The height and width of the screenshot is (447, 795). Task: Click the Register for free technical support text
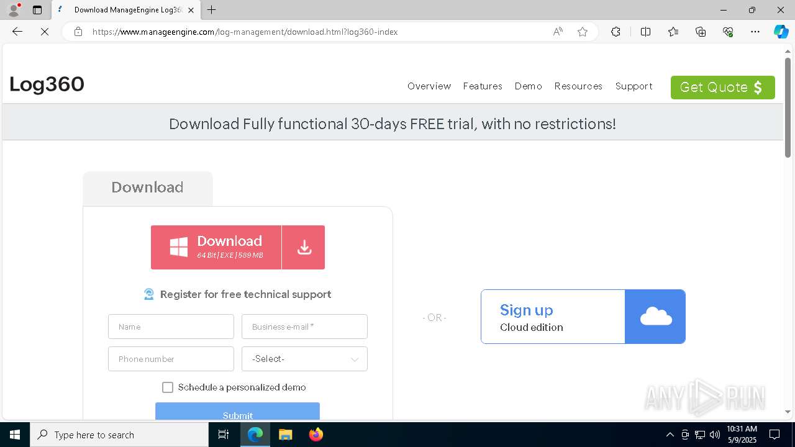245,294
